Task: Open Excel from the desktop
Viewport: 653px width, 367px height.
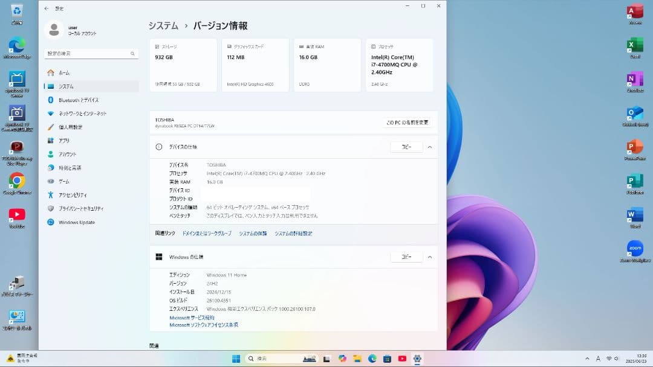Action: [635, 45]
